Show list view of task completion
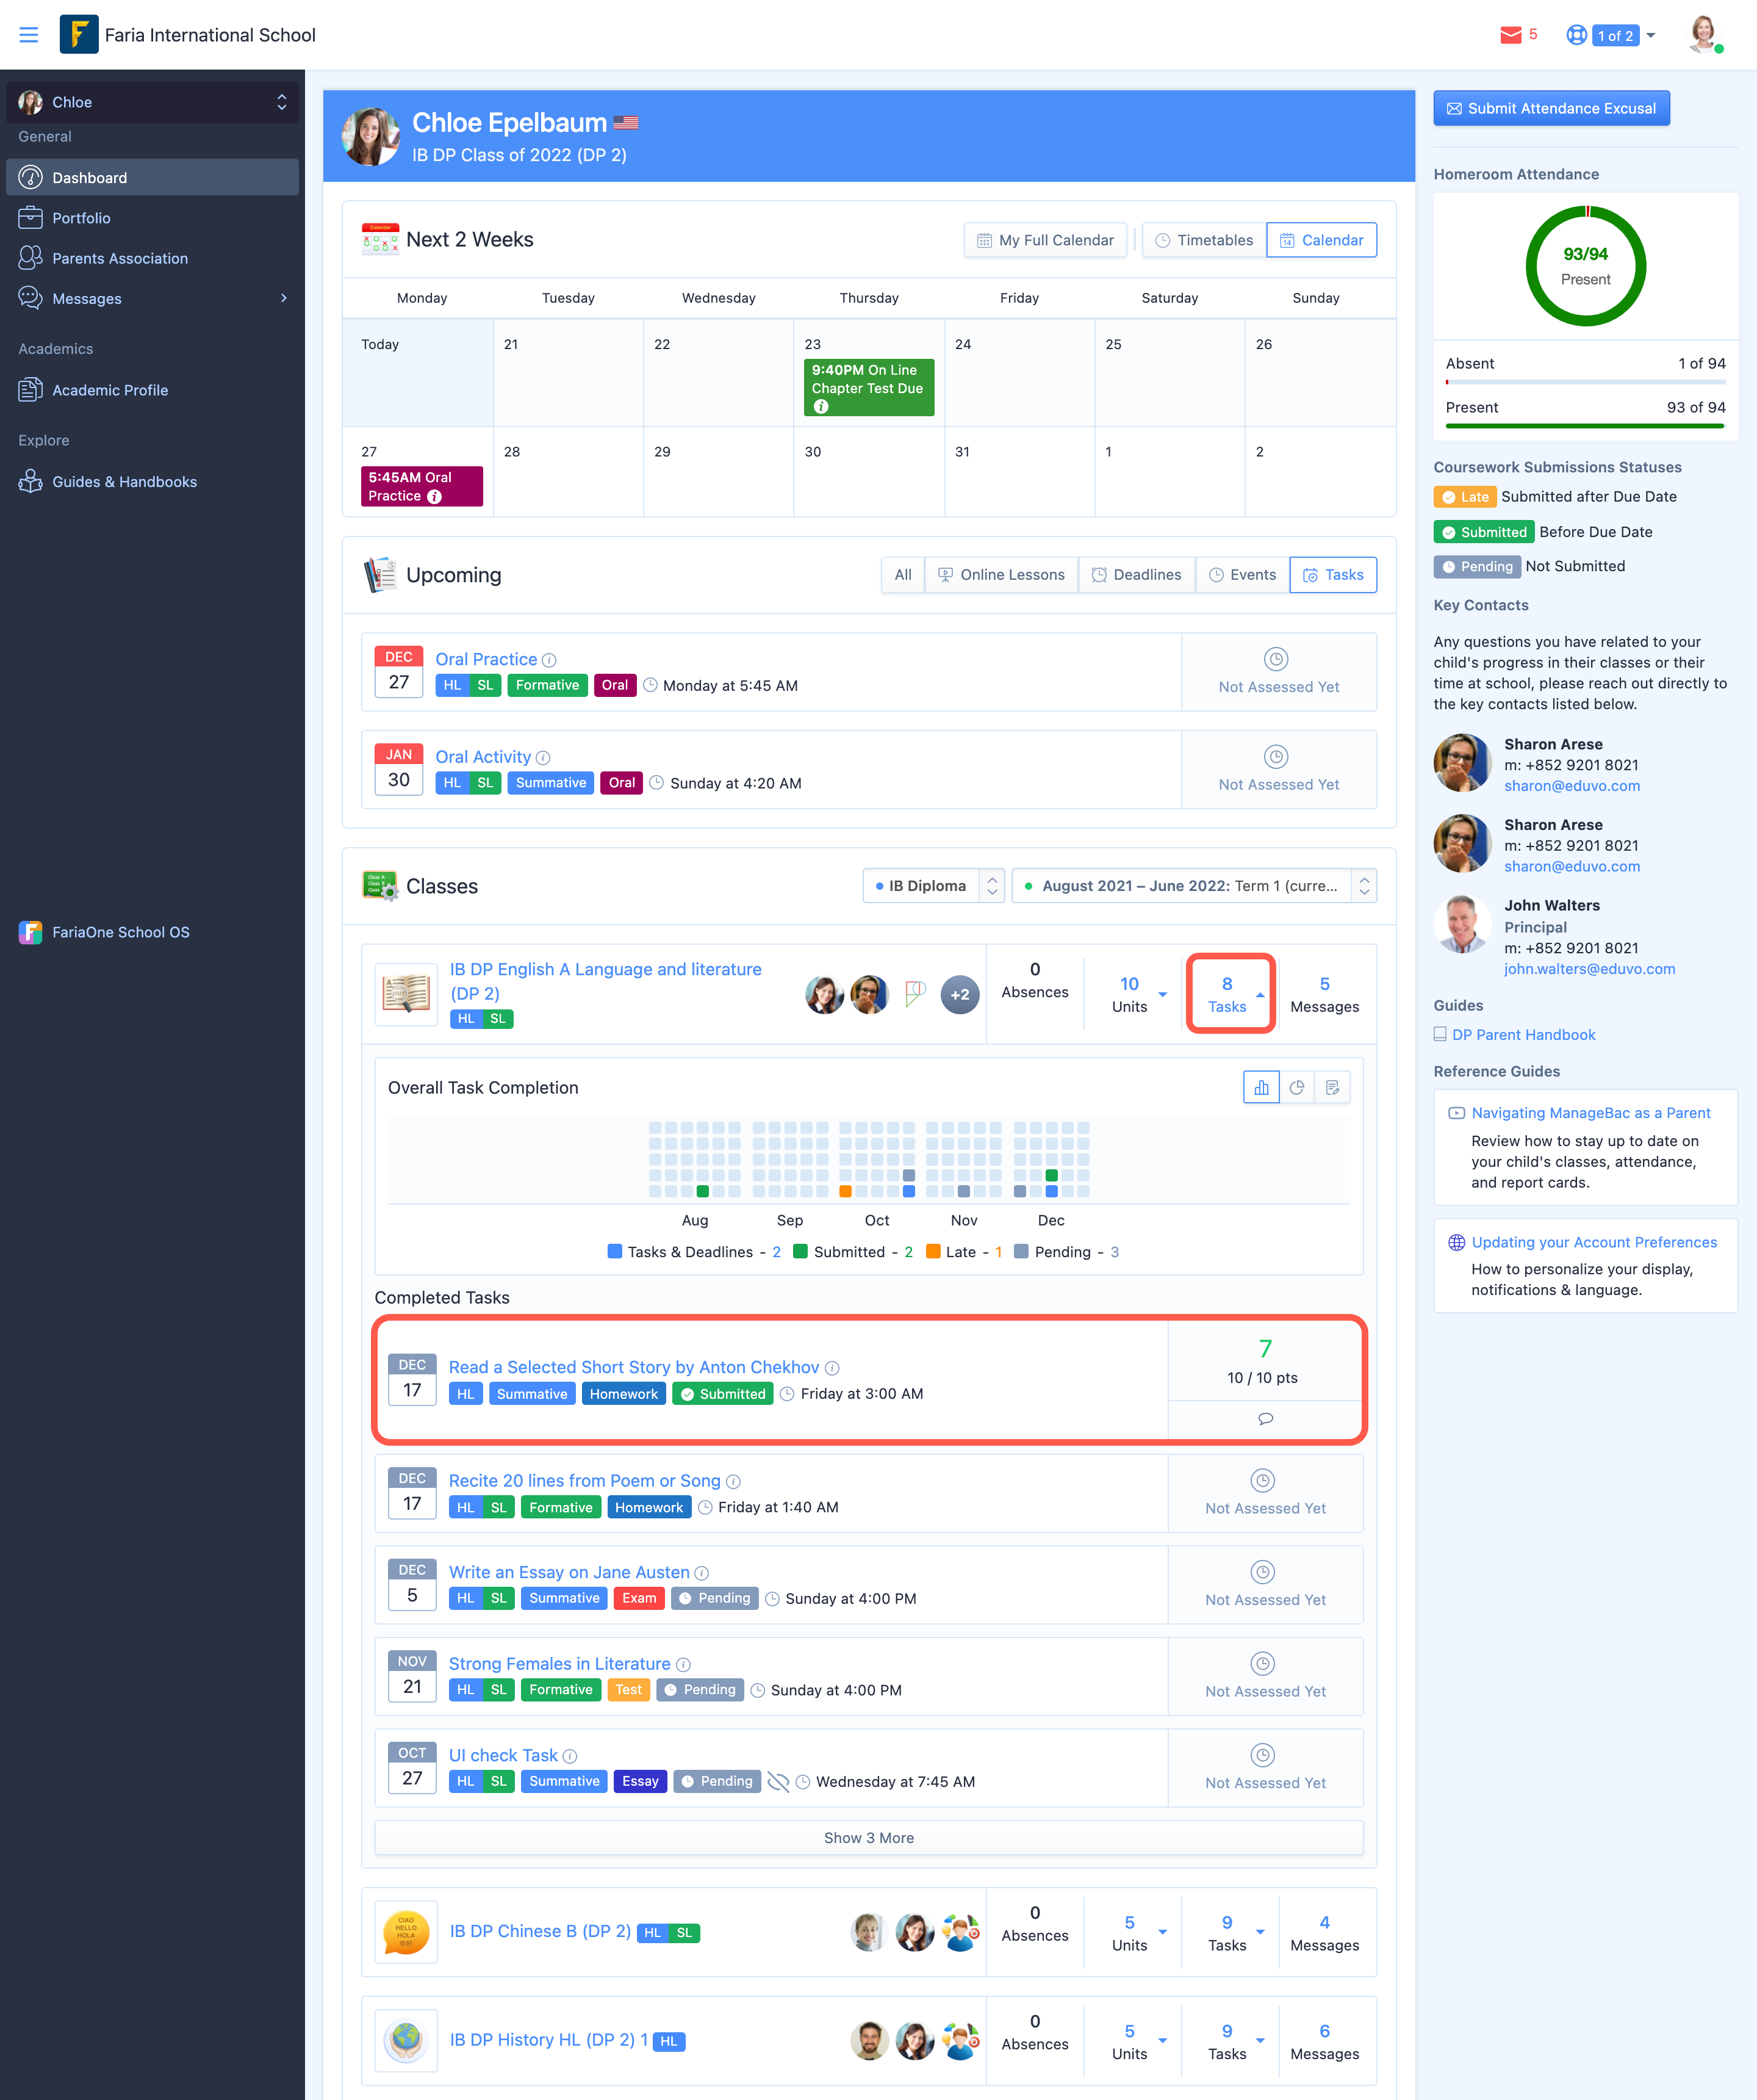This screenshot has height=2100, width=1757. 1332,1087
